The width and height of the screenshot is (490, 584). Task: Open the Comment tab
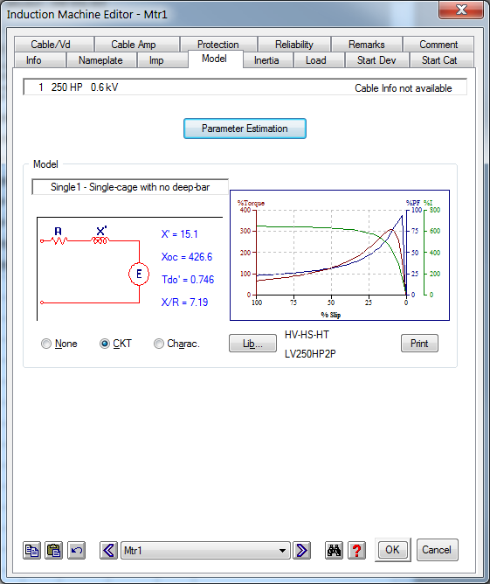438,45
